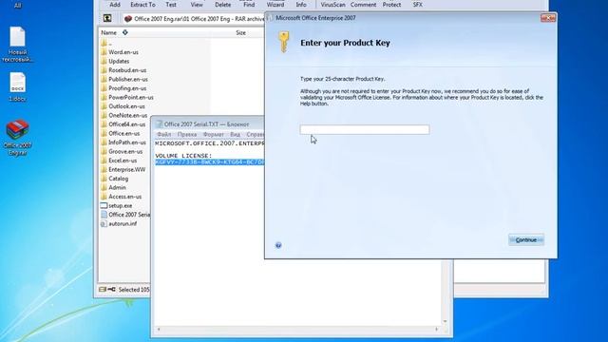
Task: Click the Add button in WinRAR toolbar
Action: tap(115, 5)
